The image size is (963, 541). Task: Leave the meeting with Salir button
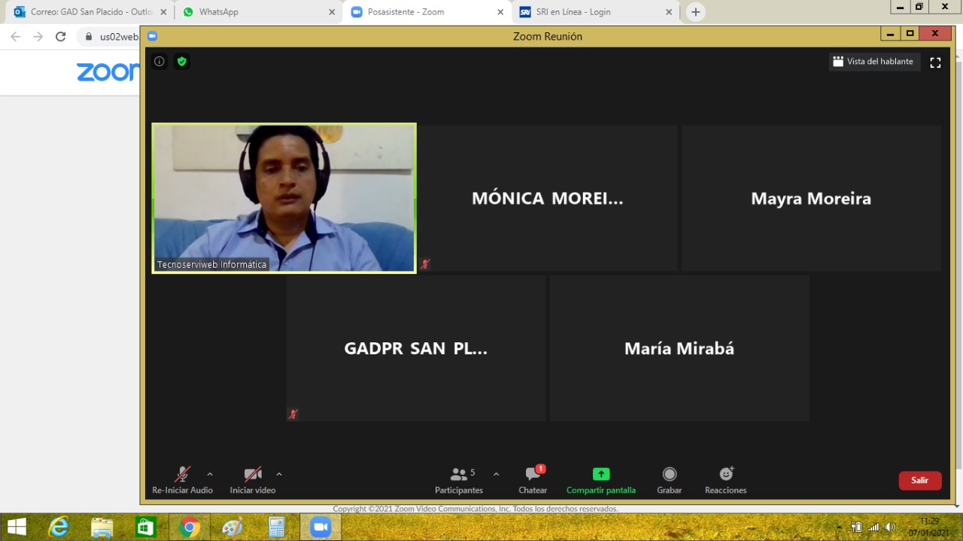coord(919,480)
